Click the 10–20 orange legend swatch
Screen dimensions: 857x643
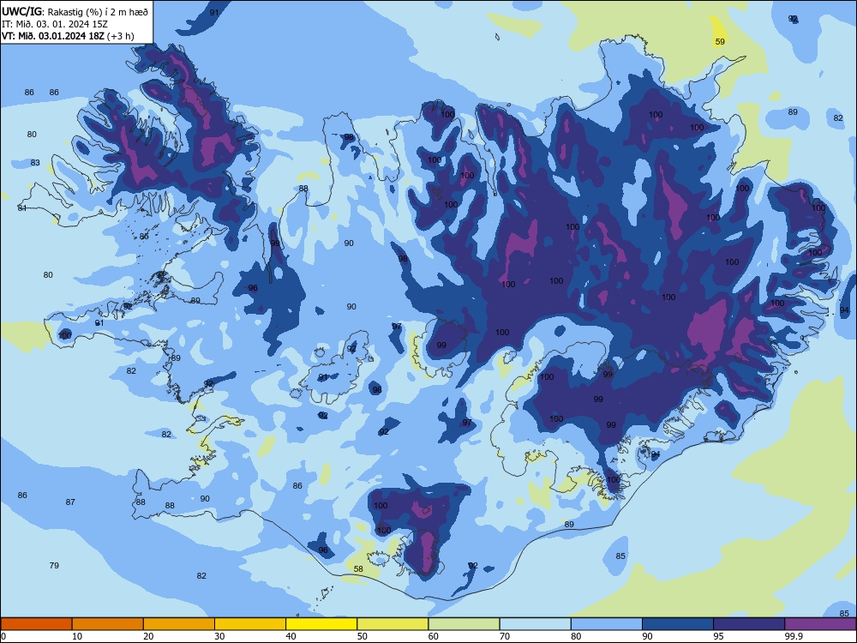pyautogui.click(x=108, y=624)
